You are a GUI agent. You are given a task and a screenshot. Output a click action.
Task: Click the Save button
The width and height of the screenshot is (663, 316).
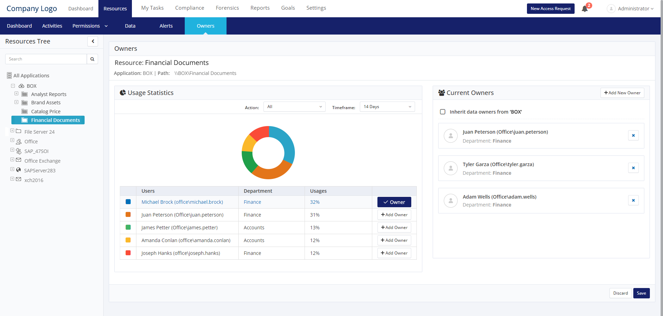click(641, 293)
